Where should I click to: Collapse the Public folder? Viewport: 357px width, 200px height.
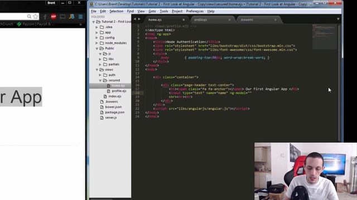(97, 48)
